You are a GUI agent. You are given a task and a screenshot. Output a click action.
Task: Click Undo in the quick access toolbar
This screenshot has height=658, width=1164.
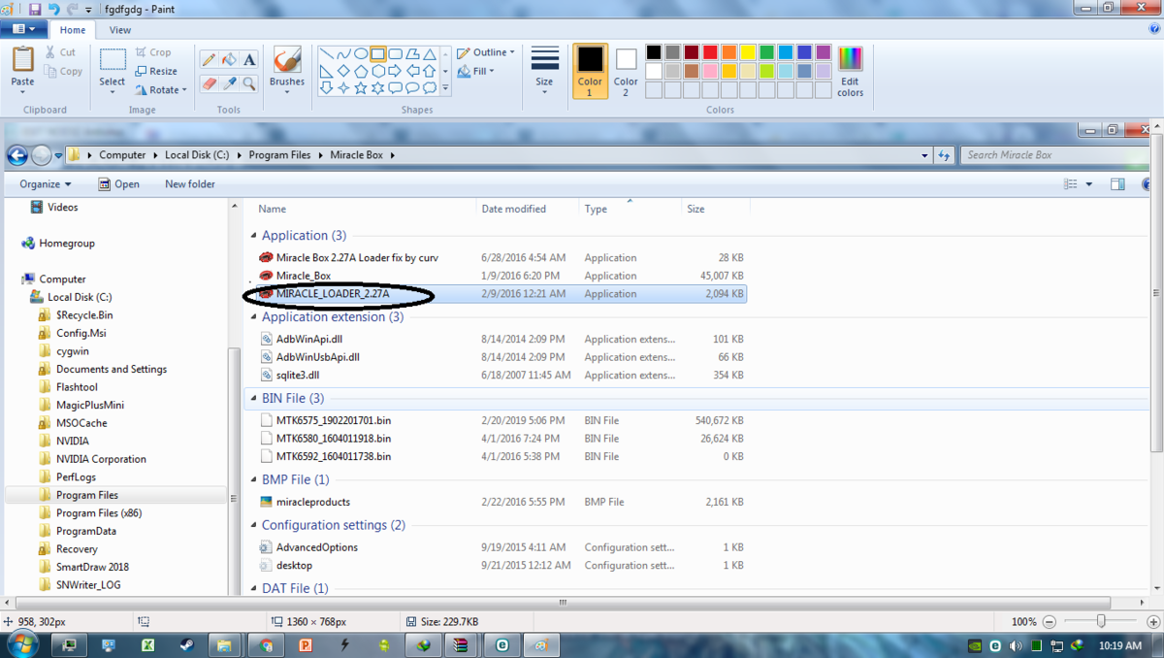pos(53,9)
